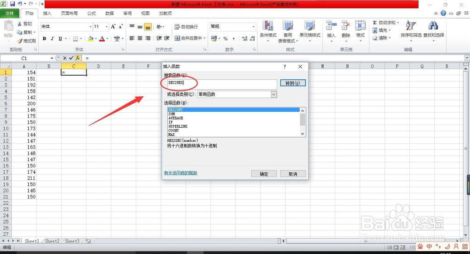Screen dimensions: 470x254
Task: Click the Cancel button in dialog
Action: click(x=293, y=174)
